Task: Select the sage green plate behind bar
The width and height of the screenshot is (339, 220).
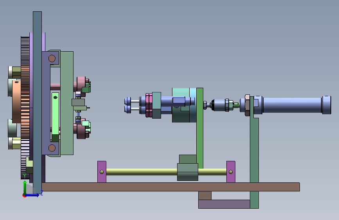Action: (x=67, y=103)
